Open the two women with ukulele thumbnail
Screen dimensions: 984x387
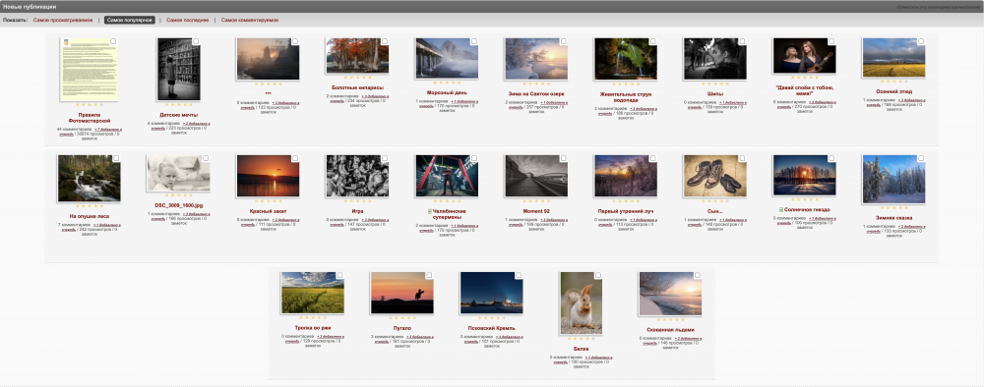[x=804, y=55]
